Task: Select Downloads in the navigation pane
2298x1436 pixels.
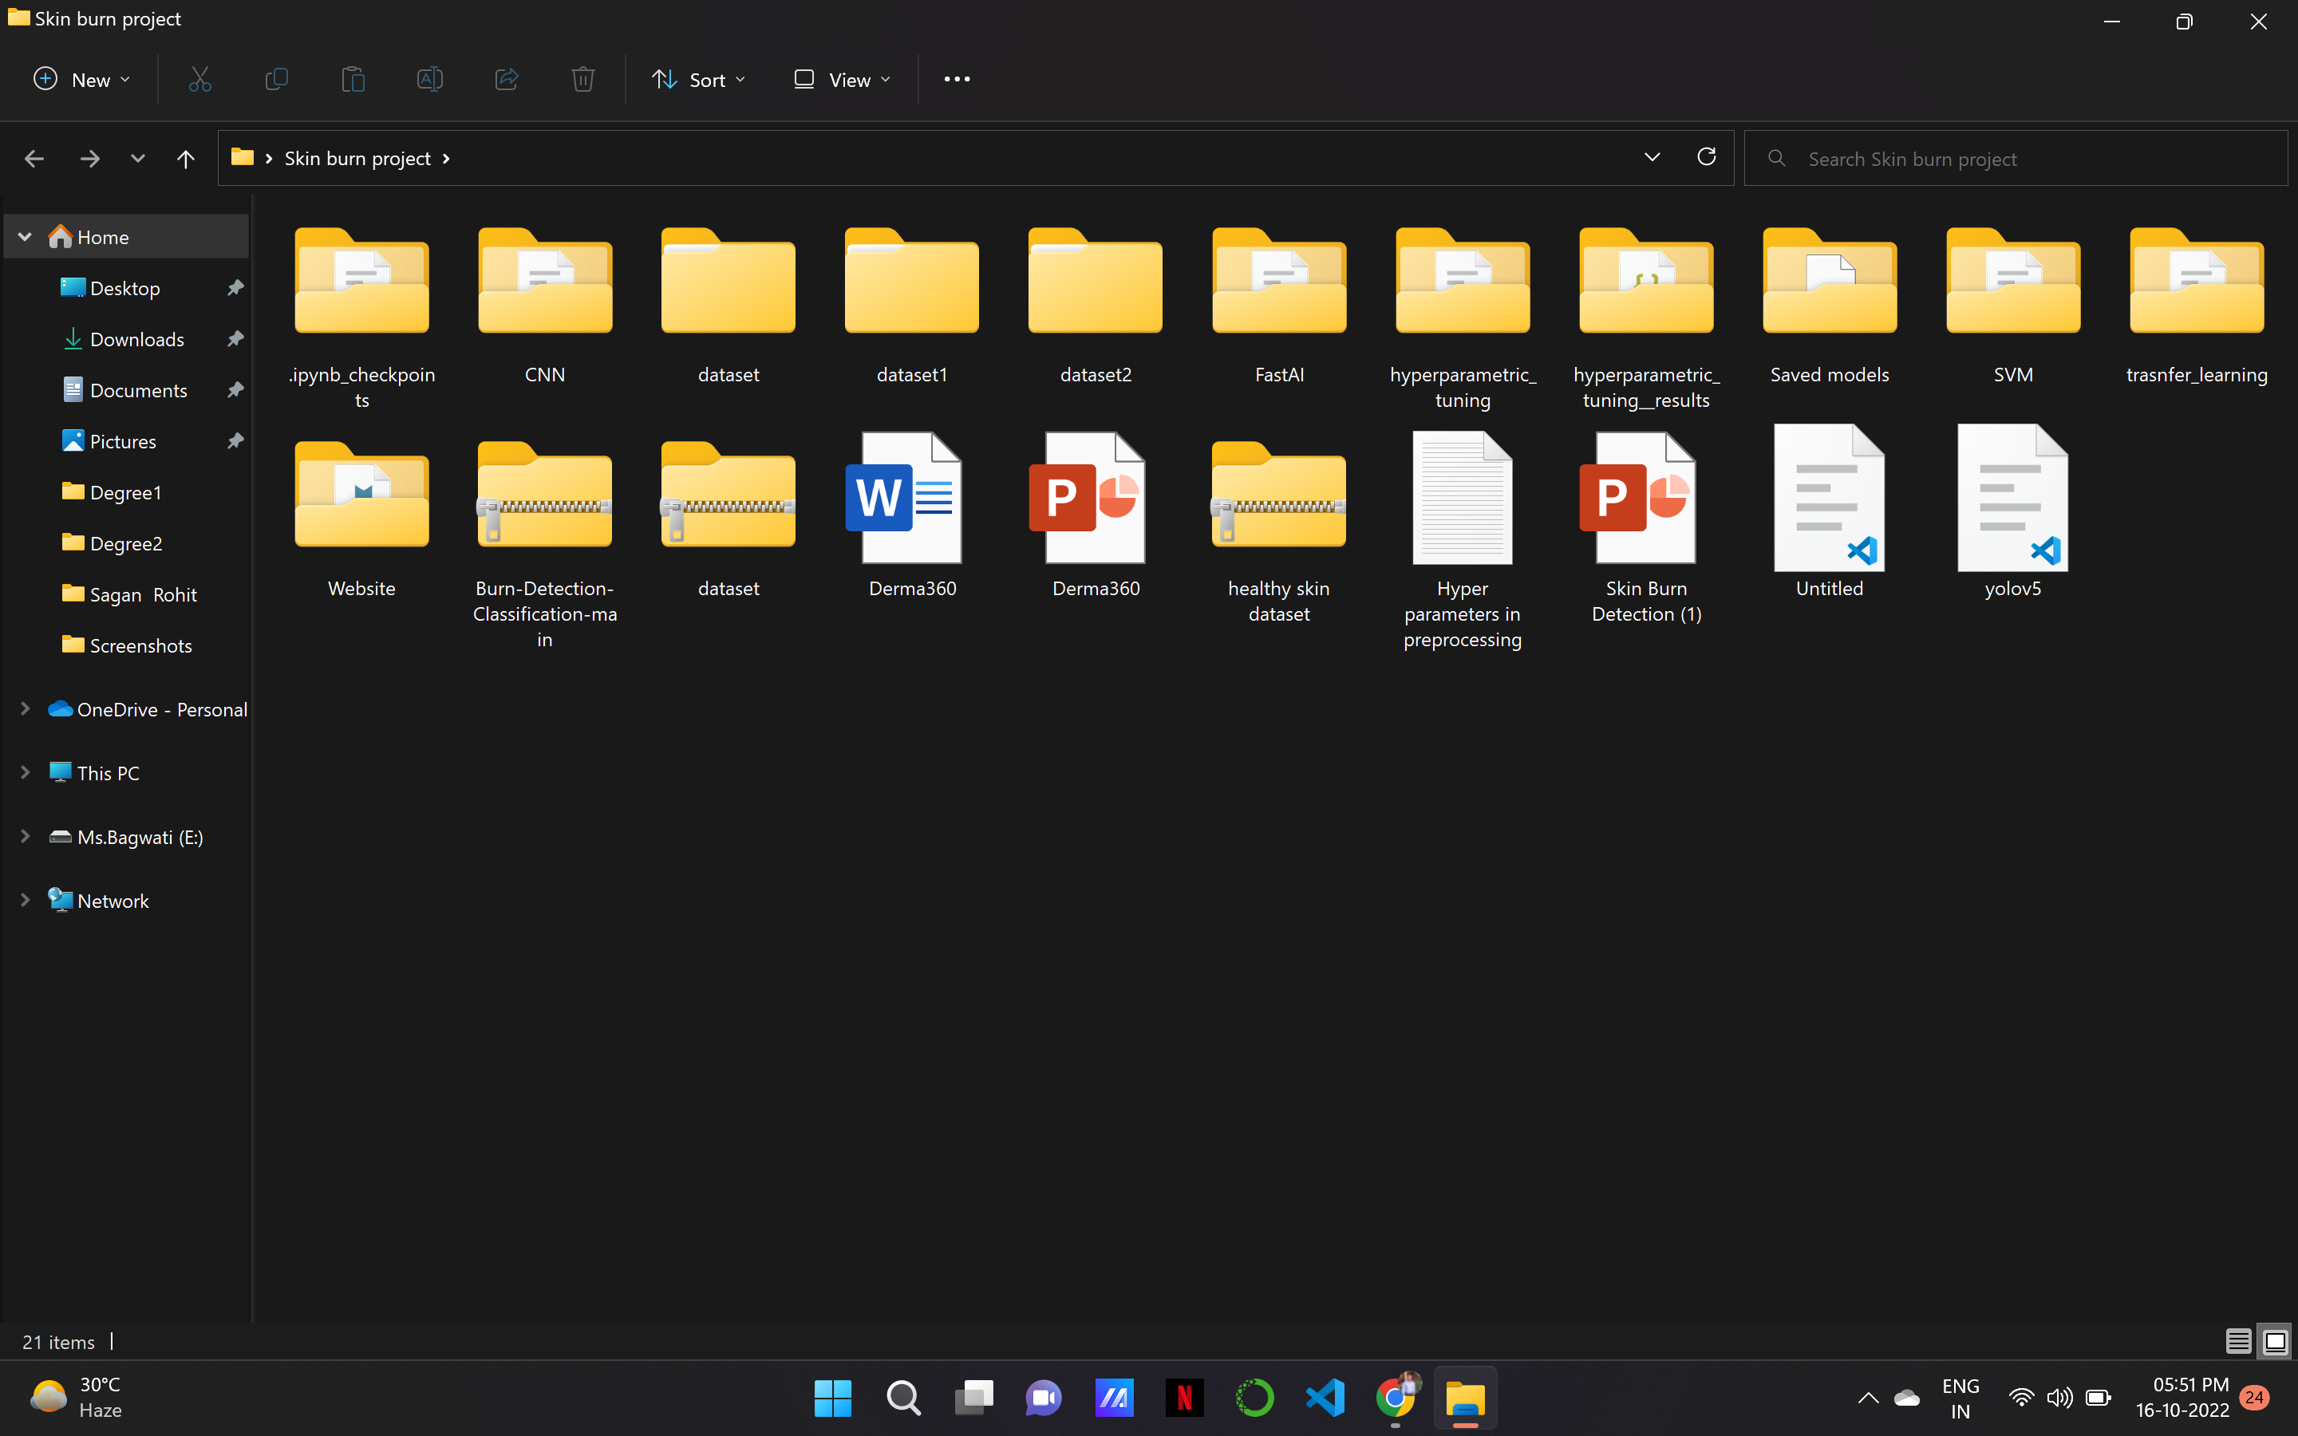Action: click(x=136, y=339)
